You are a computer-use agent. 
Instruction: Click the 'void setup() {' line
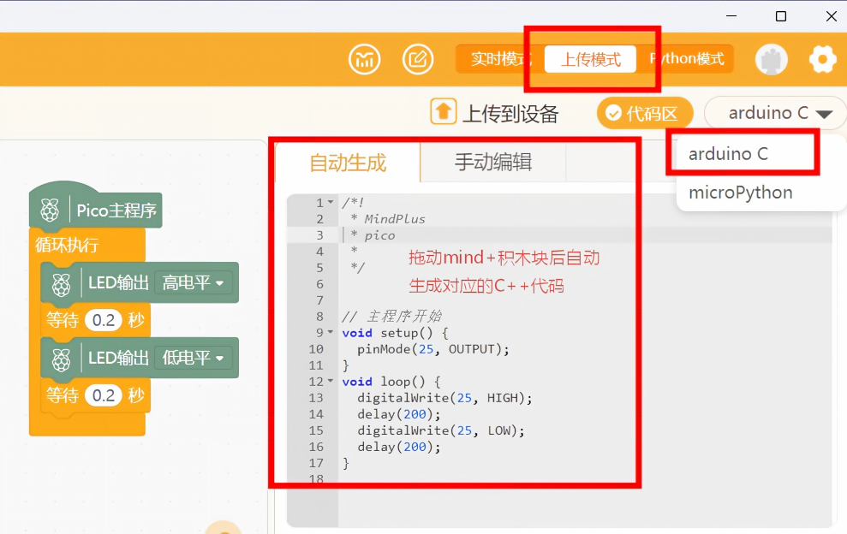pos(395,333)
